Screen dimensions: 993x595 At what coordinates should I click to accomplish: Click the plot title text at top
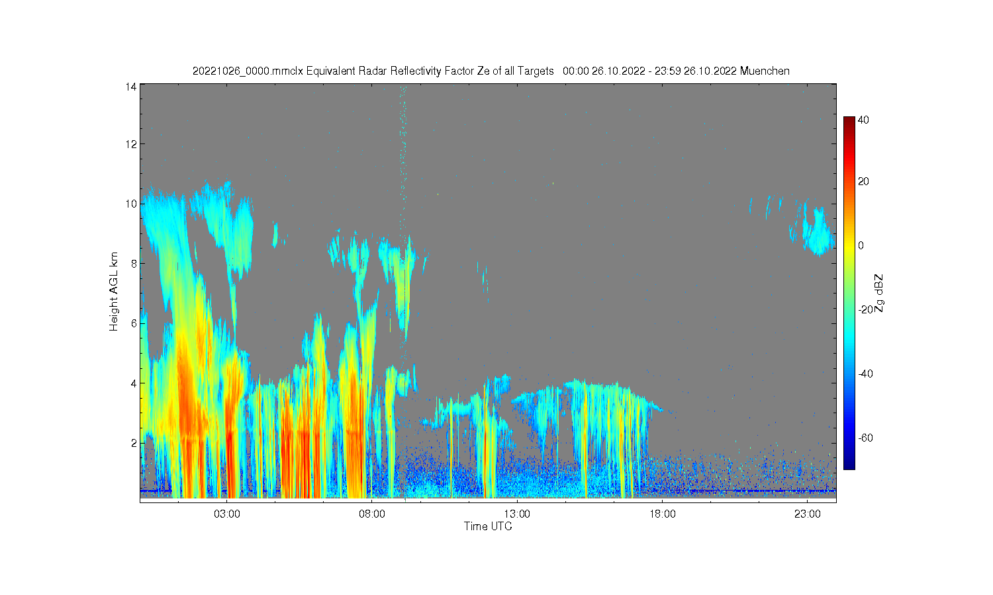pyautogui.click(x=491, y=71)
